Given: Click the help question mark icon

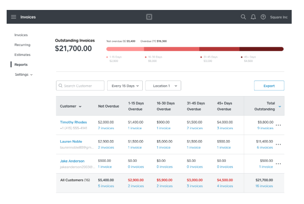Looking at the screenshot, I should pyautogui.click(x=263, y=17).
